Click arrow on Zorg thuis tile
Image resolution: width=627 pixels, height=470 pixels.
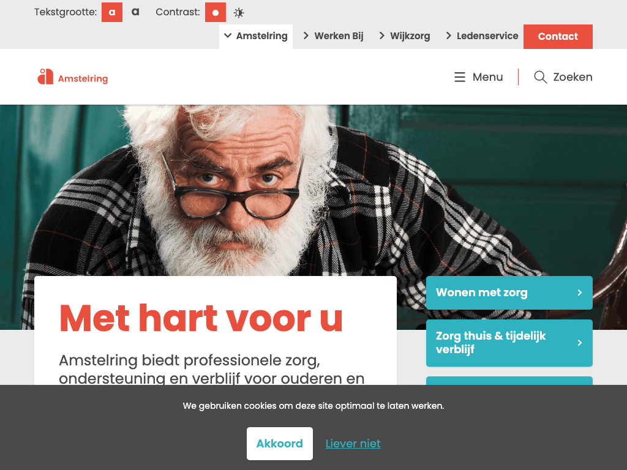[x=579, y=343]
